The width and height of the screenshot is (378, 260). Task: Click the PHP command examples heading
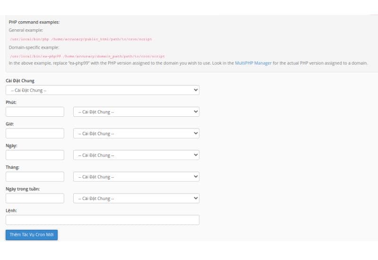click(34, 22)
